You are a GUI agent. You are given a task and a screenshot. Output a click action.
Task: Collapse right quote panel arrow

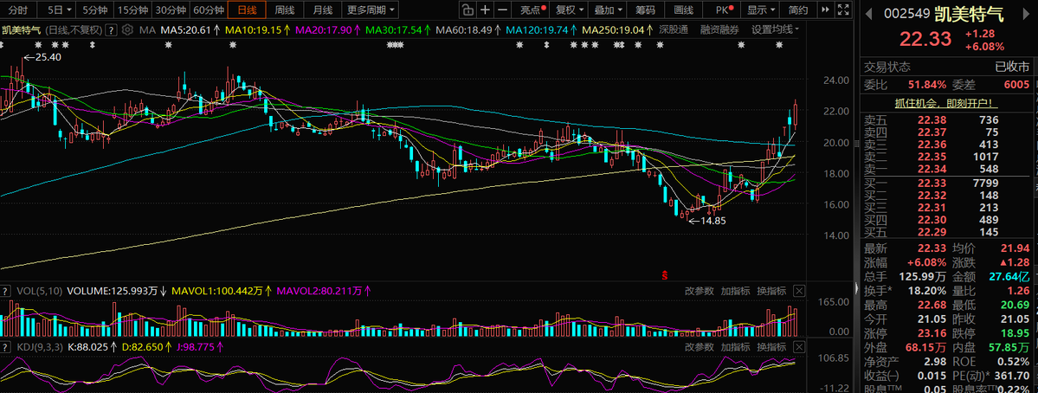click(x=856, y=289)
